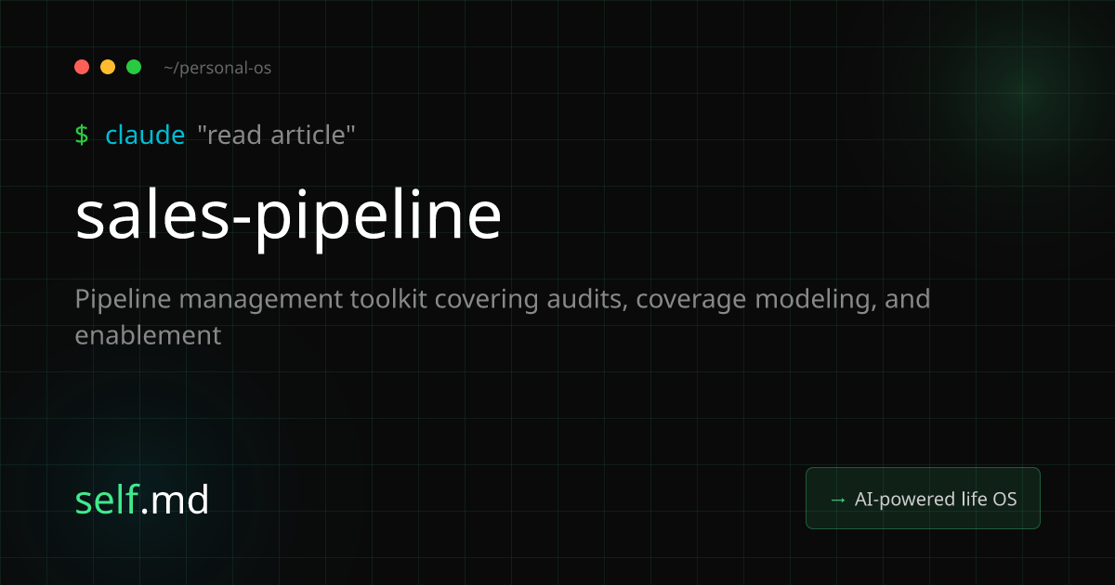Click the red traffic light dot
The width and height of the screenshot is (1115, 585).
point(82,67)
